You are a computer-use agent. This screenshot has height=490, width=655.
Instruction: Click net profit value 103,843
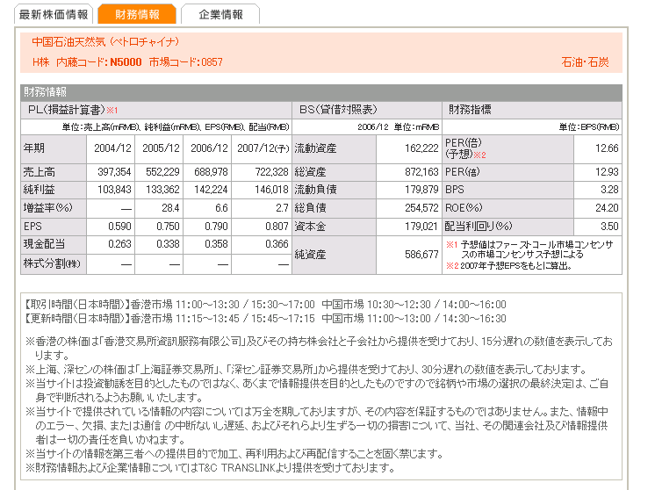pos(114,190)
